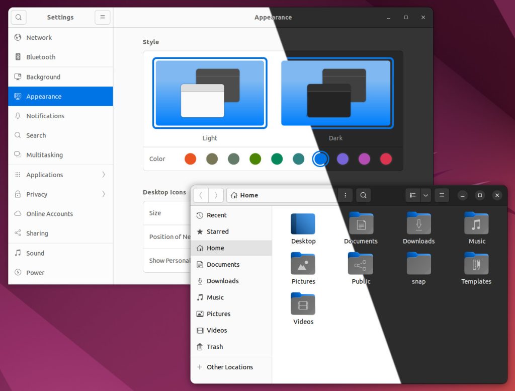Screen dimensions: 515x391
Task: Open Trash in the Files sidebar
Action: pyautogui.click(x=214, y=347)
